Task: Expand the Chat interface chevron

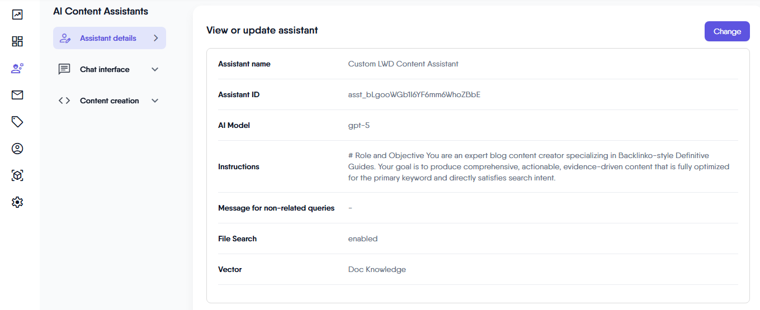Action: (x=155, y=69)
